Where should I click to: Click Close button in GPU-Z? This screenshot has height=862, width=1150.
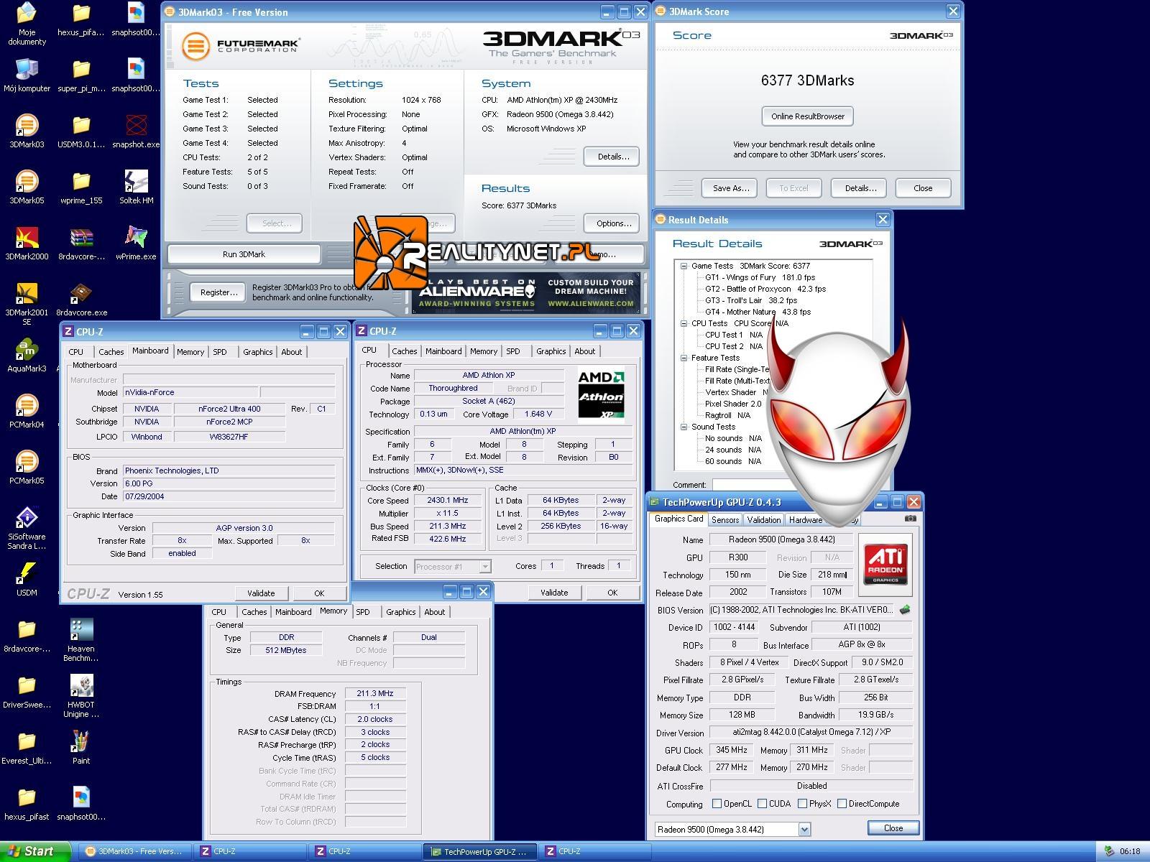(893, 828)
